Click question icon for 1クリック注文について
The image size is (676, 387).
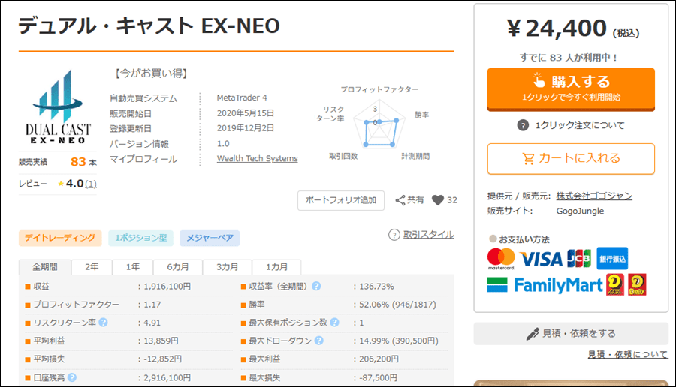point(523,126)
